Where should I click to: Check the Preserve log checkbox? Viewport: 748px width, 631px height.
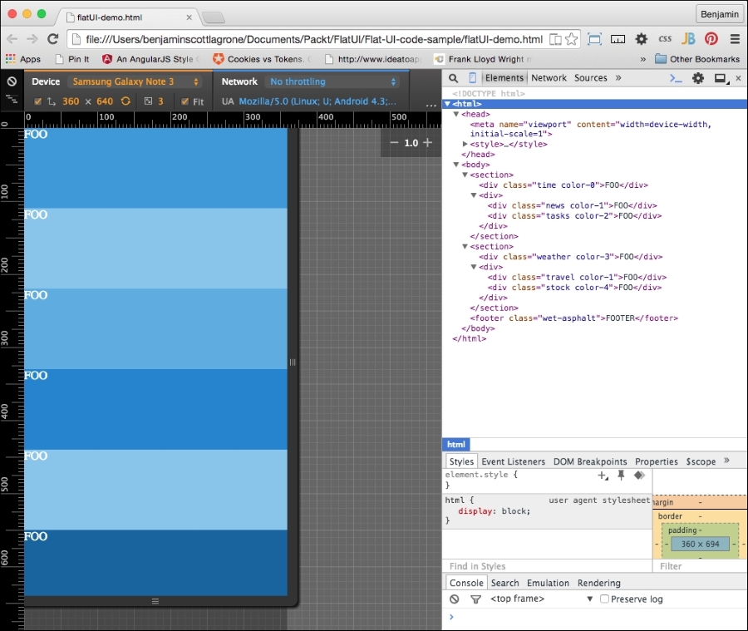coord(603,599)
